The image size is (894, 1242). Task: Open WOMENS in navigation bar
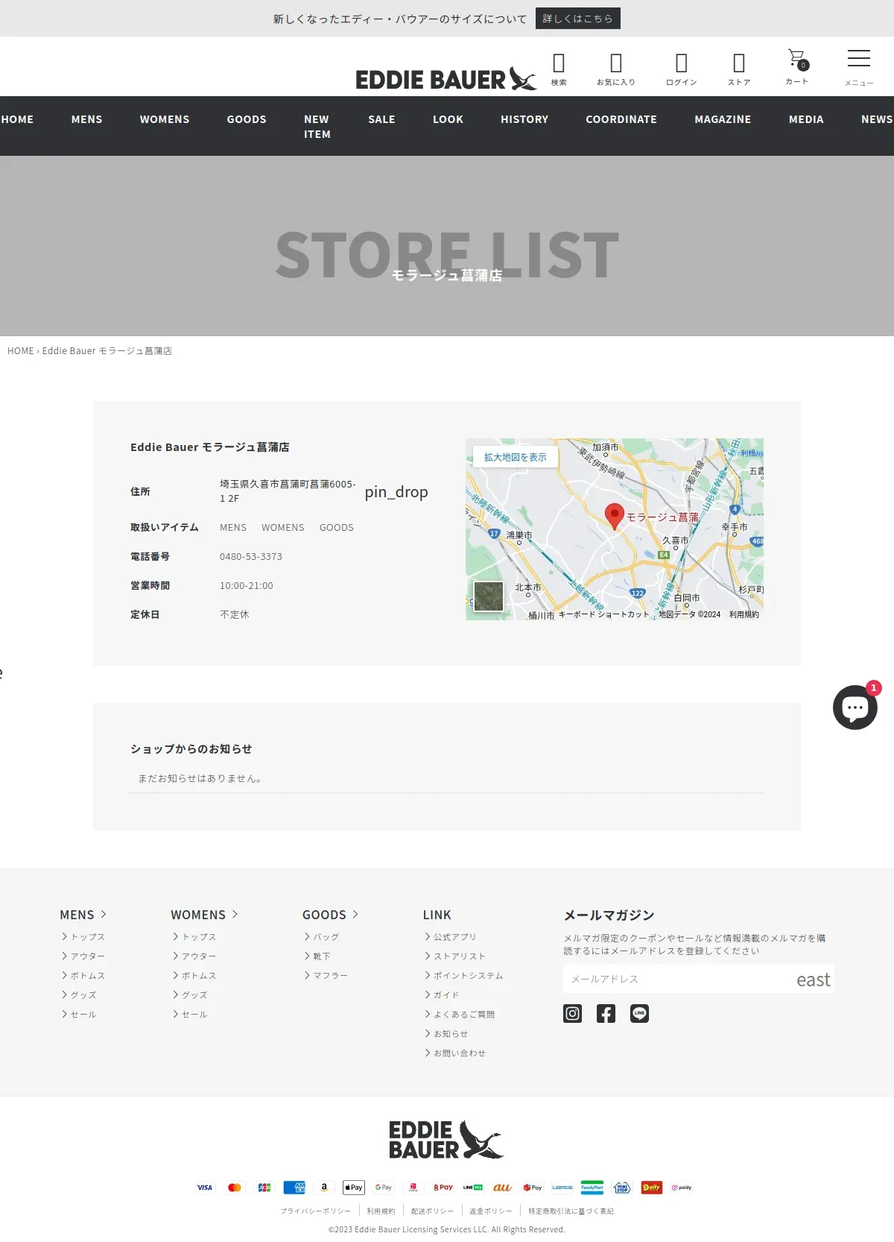pos(165,119)
